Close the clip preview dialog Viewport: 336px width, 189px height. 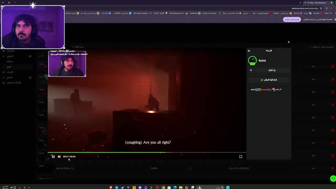[288, 42]
